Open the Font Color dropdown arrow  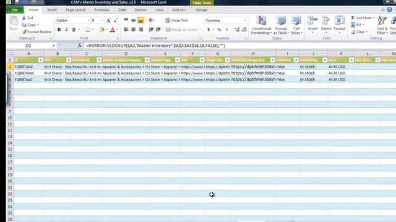click(117, 30)
